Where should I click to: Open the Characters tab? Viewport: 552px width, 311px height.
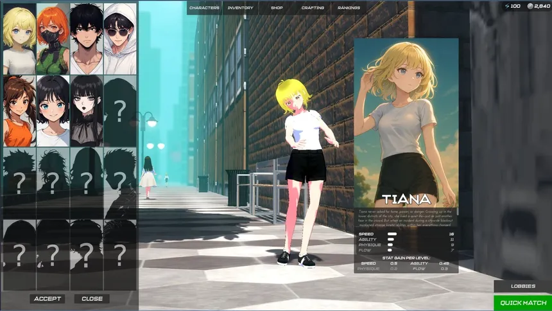coord(204,8)
